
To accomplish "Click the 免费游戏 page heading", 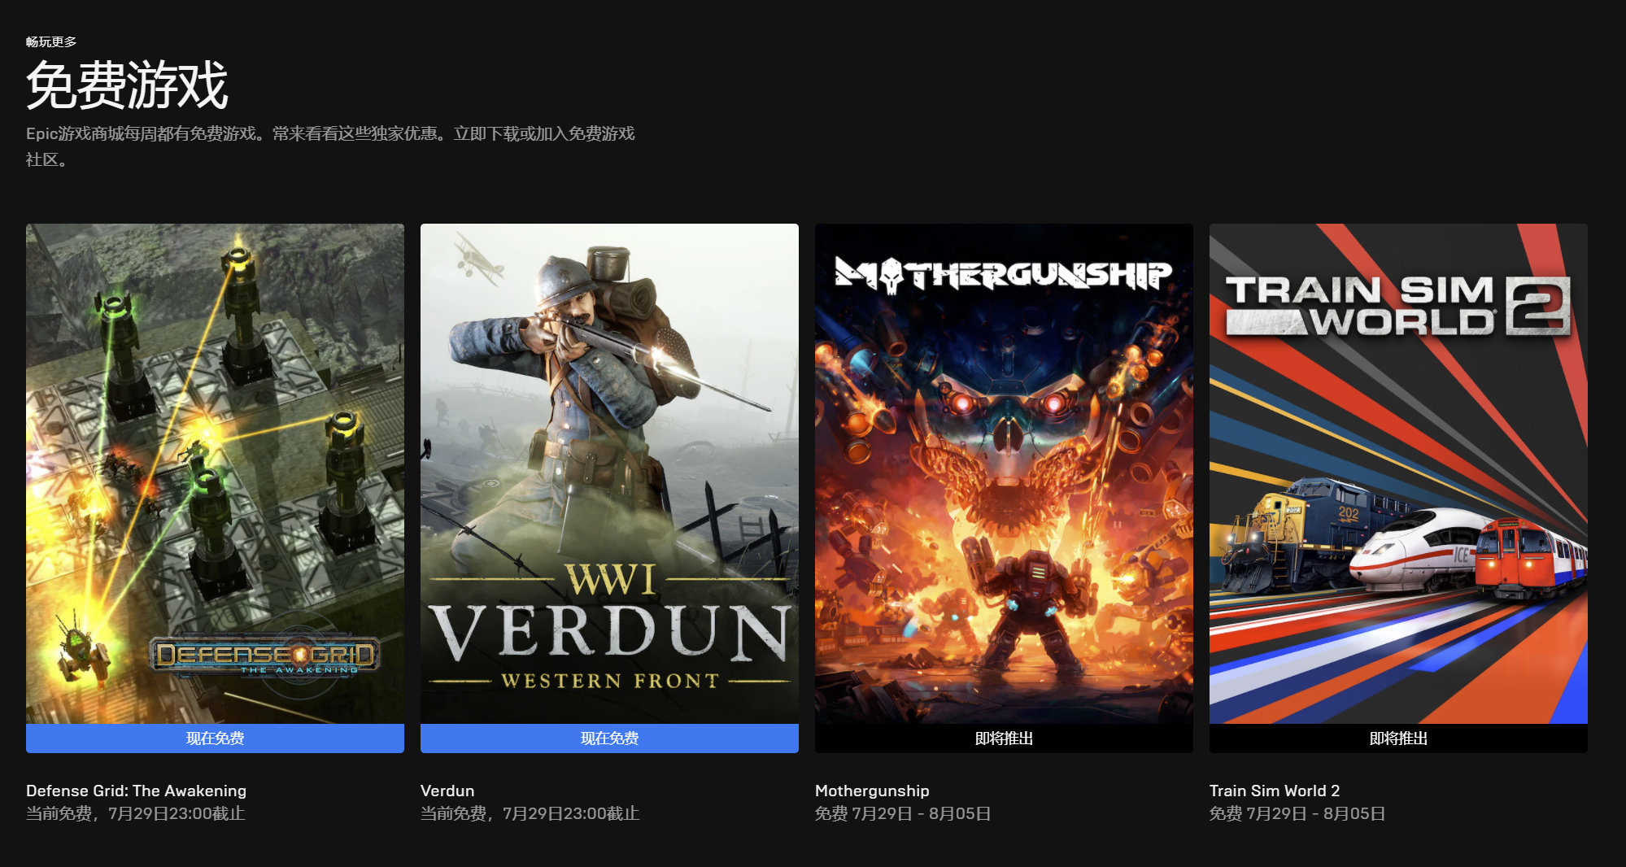I will (127, 85).
